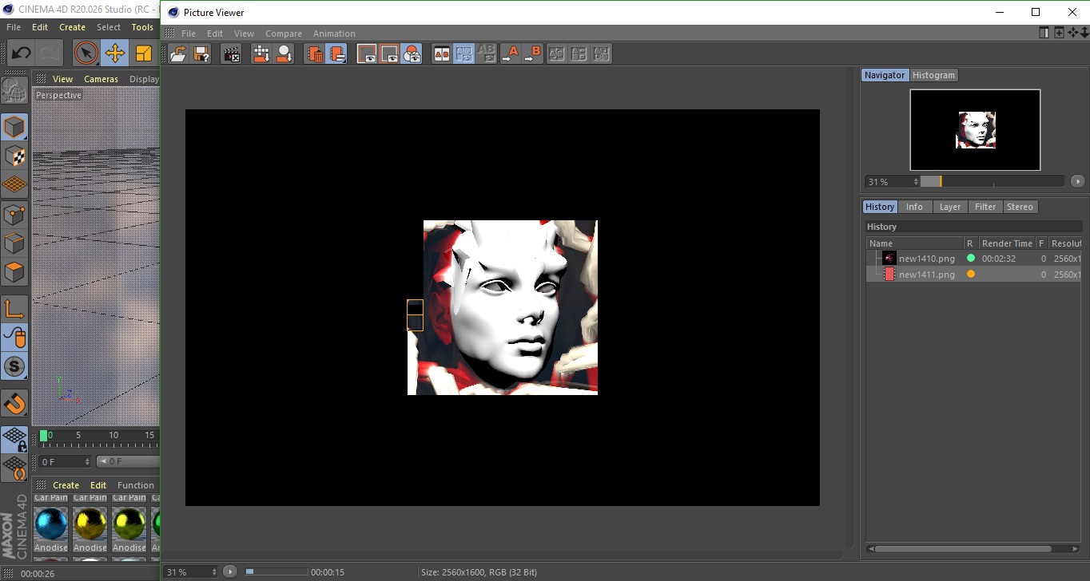Image resolution: width=1090 pixels, height=581 pixels.
Task: Open the Compare menu
Action: [284, 34]
